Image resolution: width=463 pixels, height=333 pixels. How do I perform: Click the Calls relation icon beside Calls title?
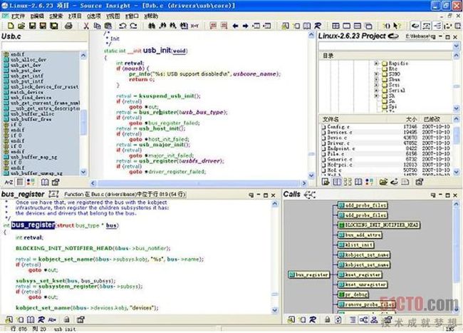[309, 195]
